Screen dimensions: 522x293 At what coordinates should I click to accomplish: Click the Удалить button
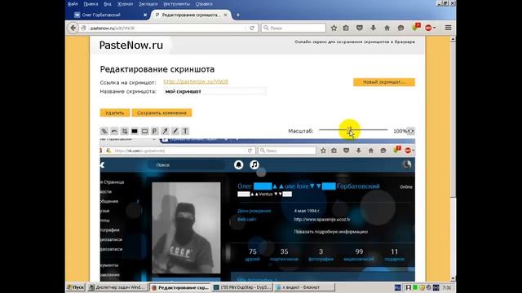(x=114, y=113)
